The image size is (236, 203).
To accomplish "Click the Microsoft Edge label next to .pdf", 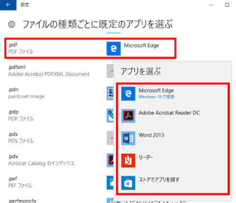I will click(x=142, y=46).
